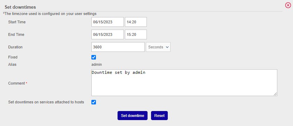Click the timezone note text
Screen dimensions: 293x126
point(50,14)
